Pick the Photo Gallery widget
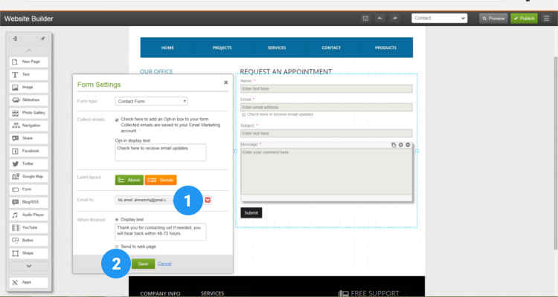The width and height of the screenshot is (558, 297). pyautogui.click(x=29, y=113)
